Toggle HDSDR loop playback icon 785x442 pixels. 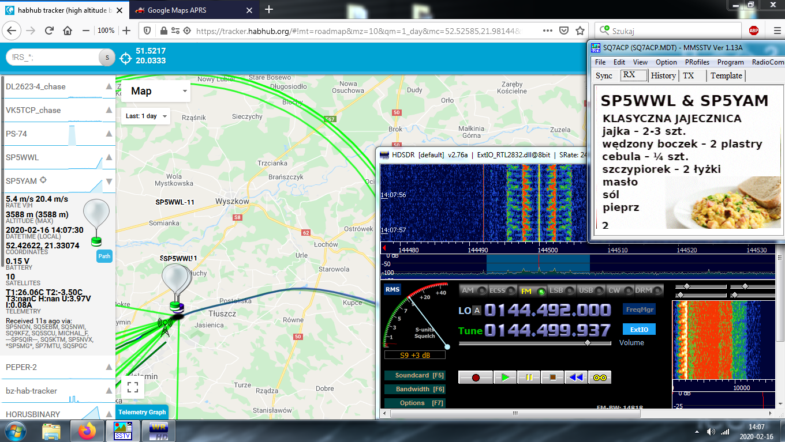pyautogui.click(x=600, y=377)
